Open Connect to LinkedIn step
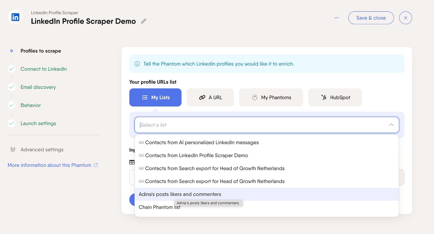The height and width of the screenshot is (234, 434). (x=44, y=69)
